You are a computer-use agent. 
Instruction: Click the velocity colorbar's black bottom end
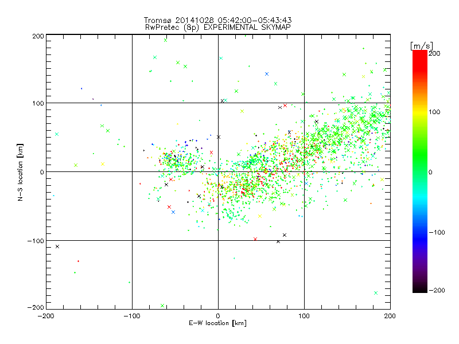pos(420,291)
